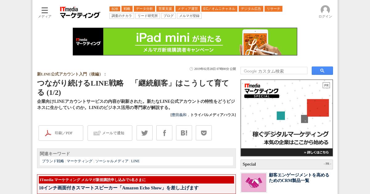370x194 pixels.
Task: Click the メールで通知 button
Action: pos(110,133)
